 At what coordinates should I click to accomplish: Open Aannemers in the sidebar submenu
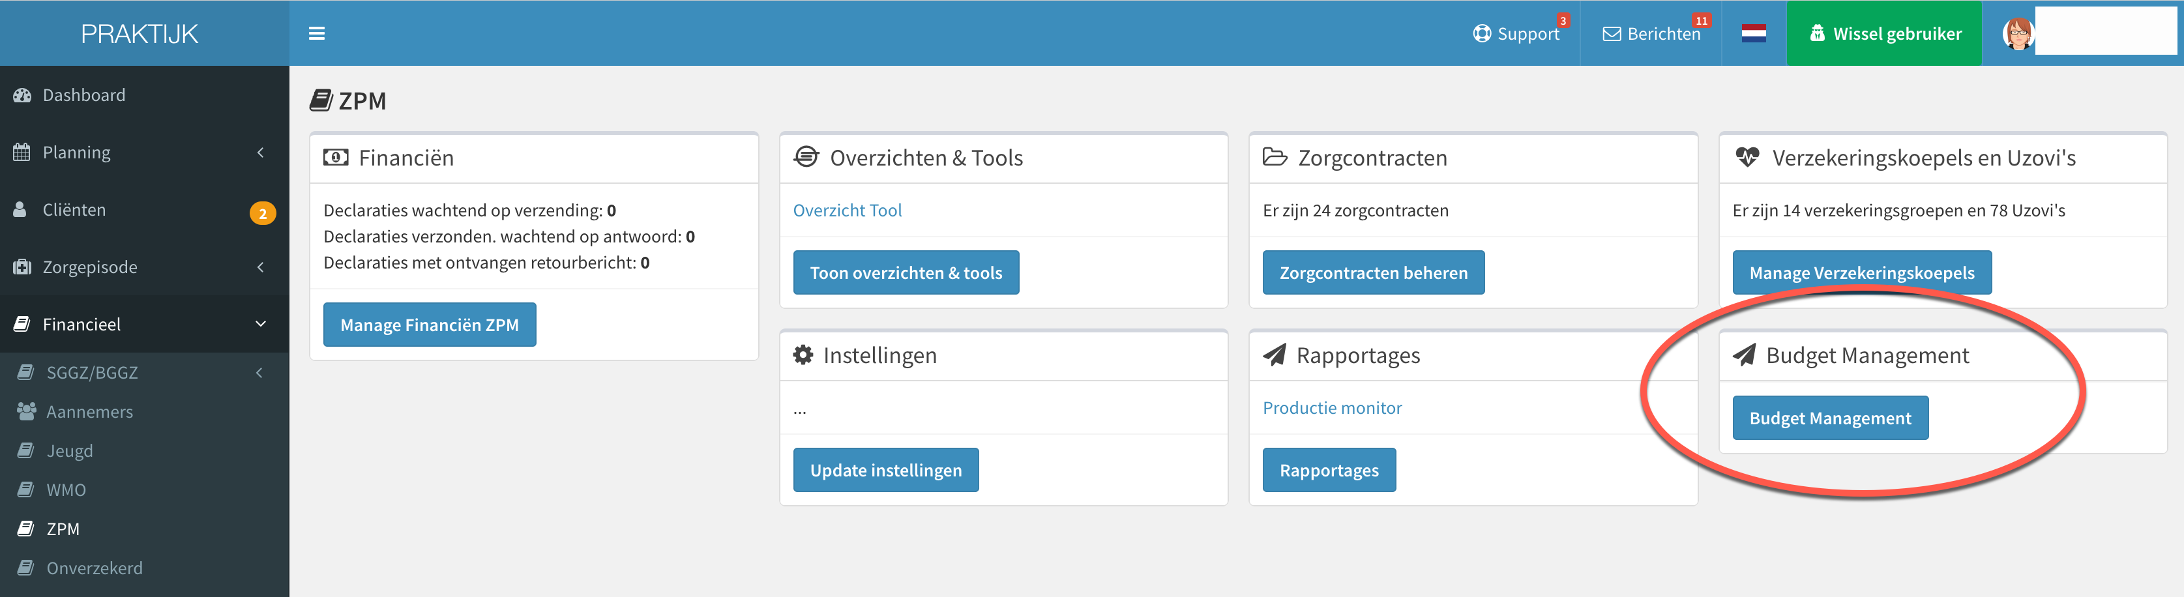pyautogui.click(x=144, y=411)
